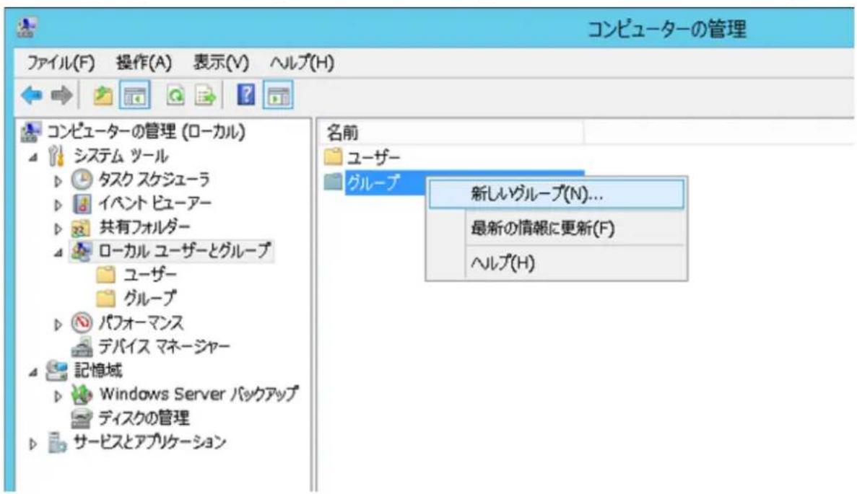
Task: Select パフォーマンス label in tree
Action: [141, 322]
